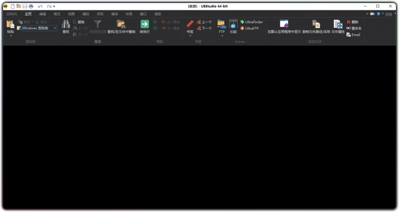Go to 上一个 bookmark in the bookmark group
399x212 pixels.
pos(204,22)
